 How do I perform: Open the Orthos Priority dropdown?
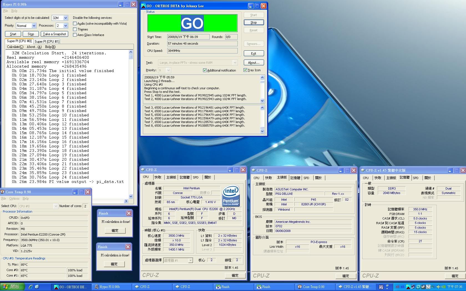(x=168, y=70)
